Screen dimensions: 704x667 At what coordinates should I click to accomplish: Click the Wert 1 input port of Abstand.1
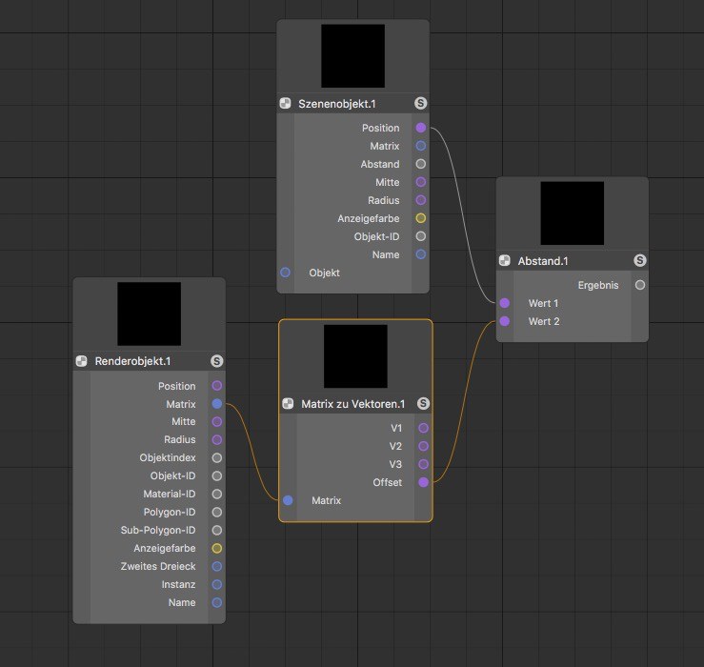(x=505, y=303)
